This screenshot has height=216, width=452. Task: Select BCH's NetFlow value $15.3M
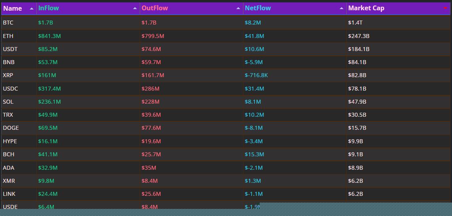(254, 154)
